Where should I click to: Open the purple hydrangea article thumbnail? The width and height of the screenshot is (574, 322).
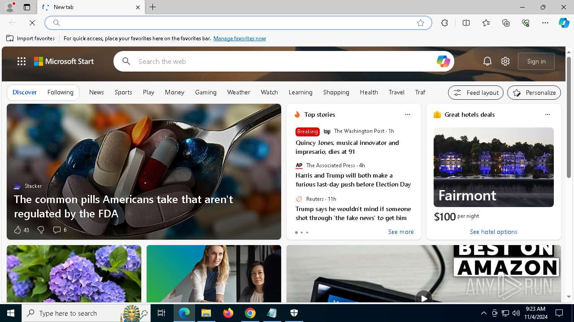74,274
